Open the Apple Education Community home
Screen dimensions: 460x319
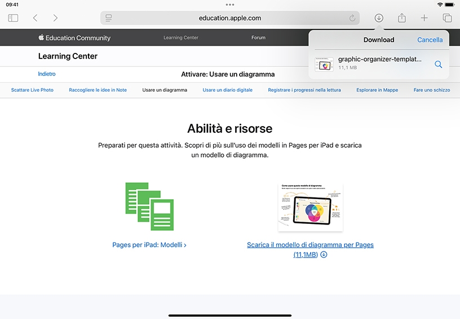pyautogui.click(x=74, y=38)
